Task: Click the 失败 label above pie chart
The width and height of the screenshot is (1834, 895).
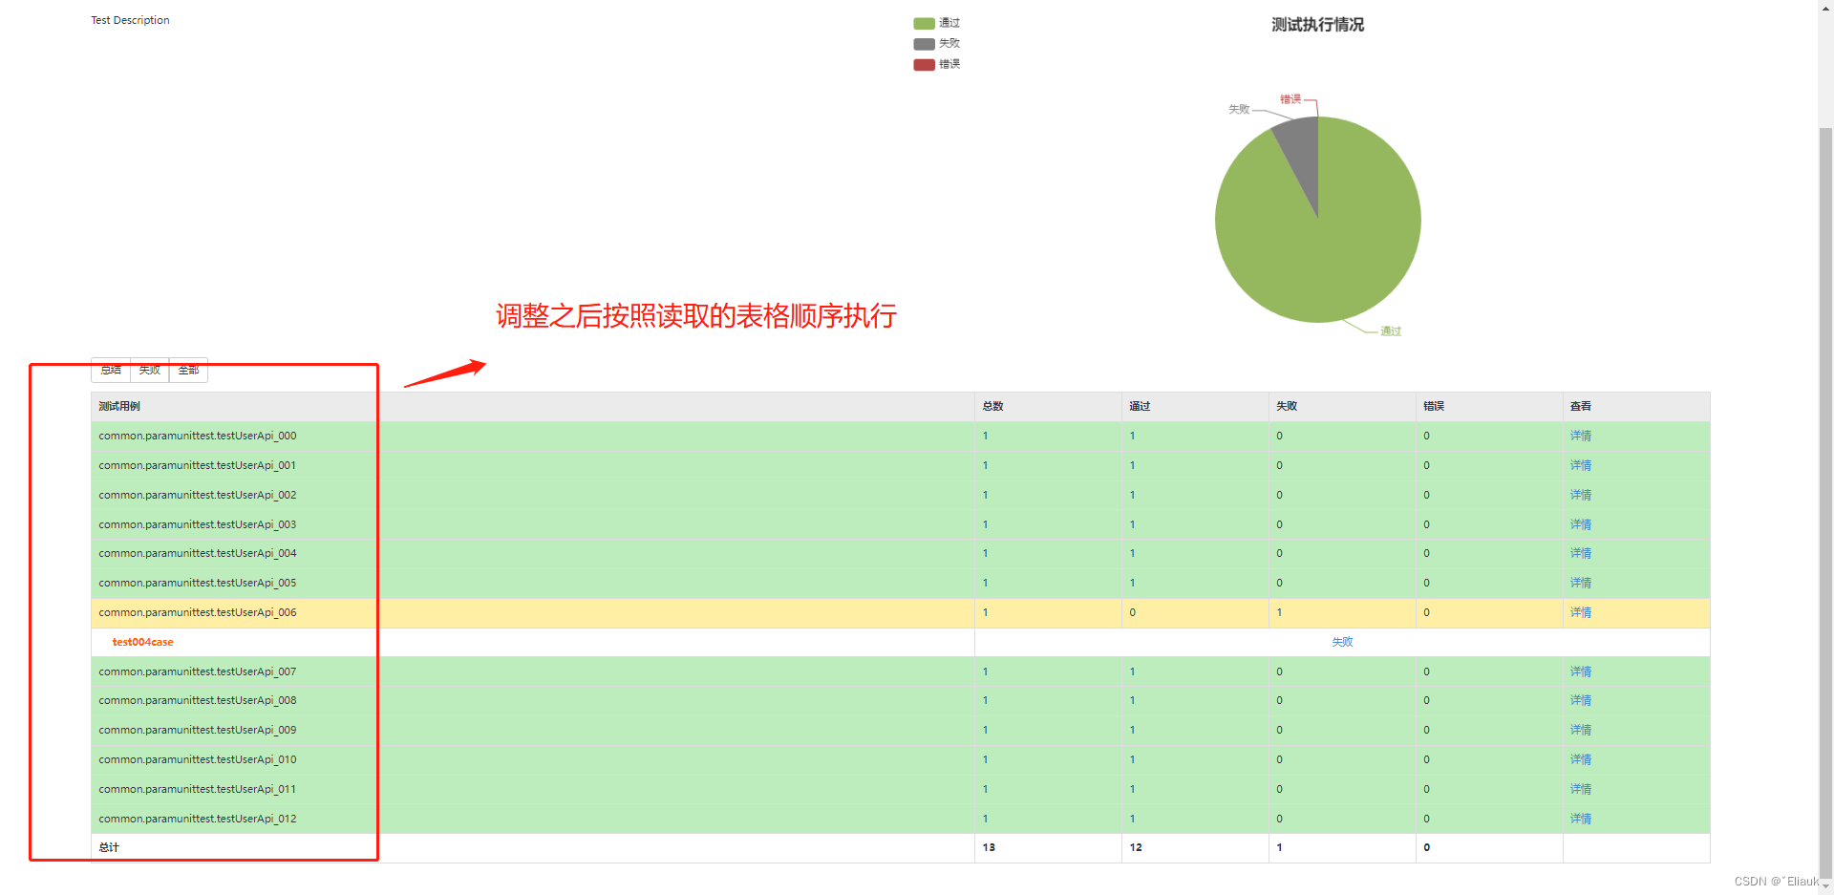Action: pyautogui.click(x=1239, y=110)
